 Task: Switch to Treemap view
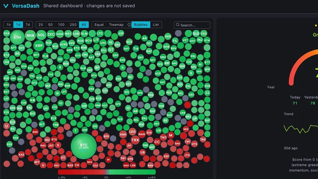[116, 25]
